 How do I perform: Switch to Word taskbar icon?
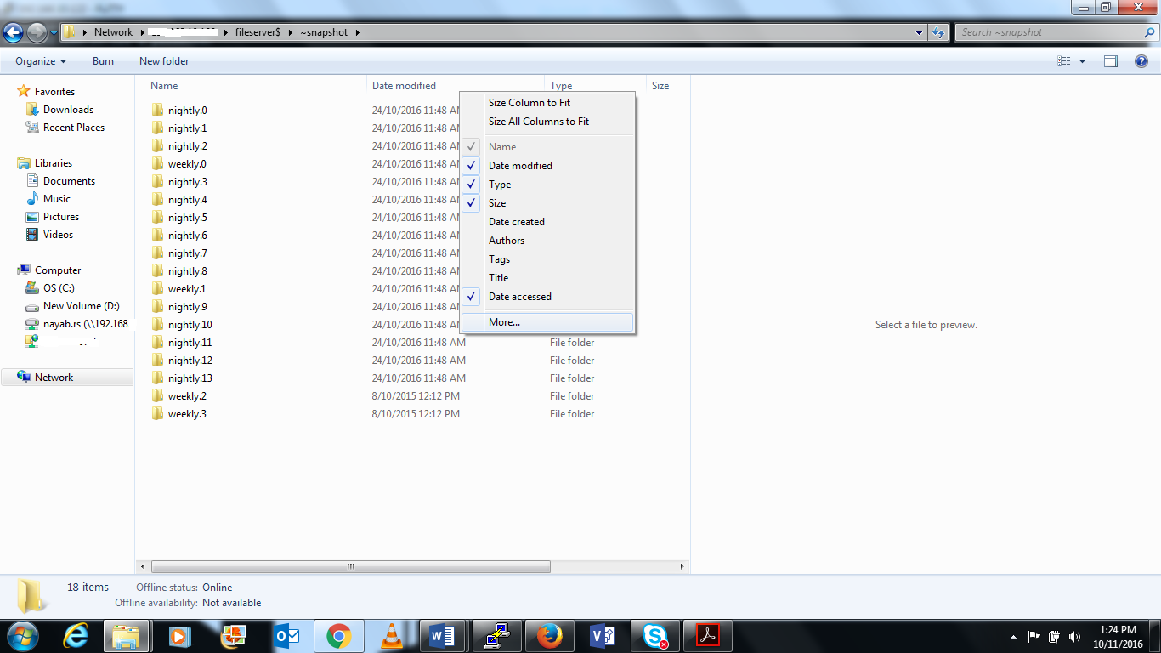coord(443,636)
